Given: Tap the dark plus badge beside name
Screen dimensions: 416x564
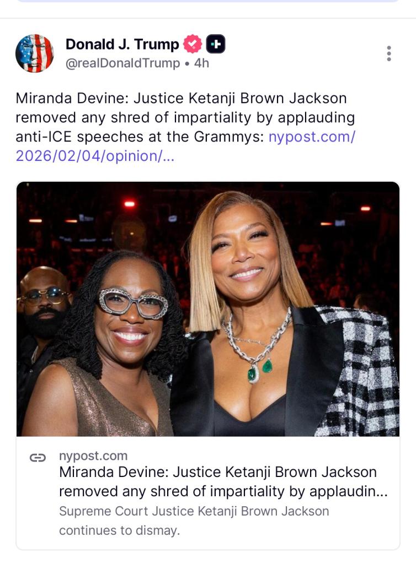Looking at the screenshot, I should click(x=215, y=44).
